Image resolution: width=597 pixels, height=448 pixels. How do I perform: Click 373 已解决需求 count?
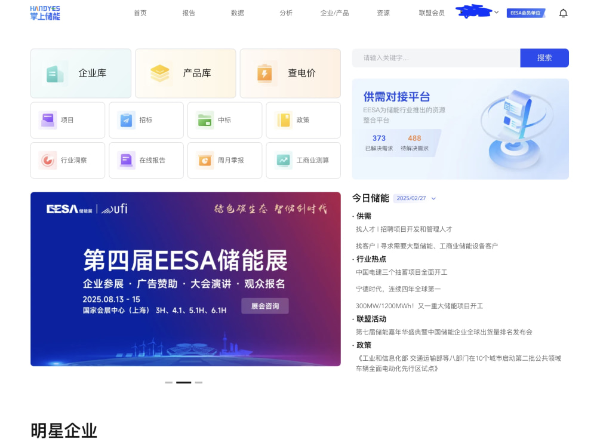coord(379,143)
